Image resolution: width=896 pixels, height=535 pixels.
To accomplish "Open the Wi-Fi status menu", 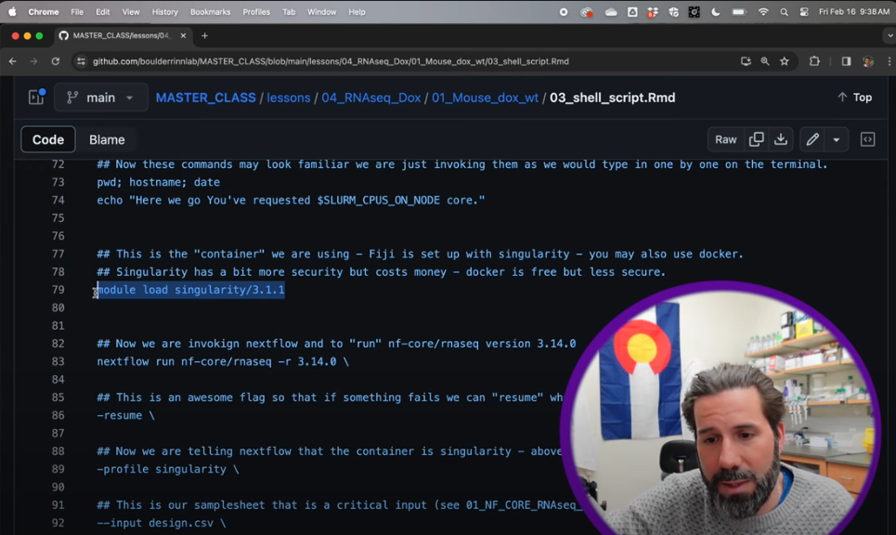I will point(763,12).
